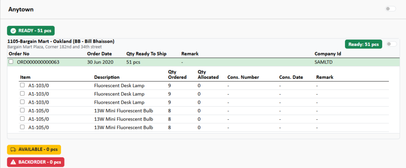Tick the last A1-105/0 item checkbox
Screen dimensions: 406x168
pos(23,127)
